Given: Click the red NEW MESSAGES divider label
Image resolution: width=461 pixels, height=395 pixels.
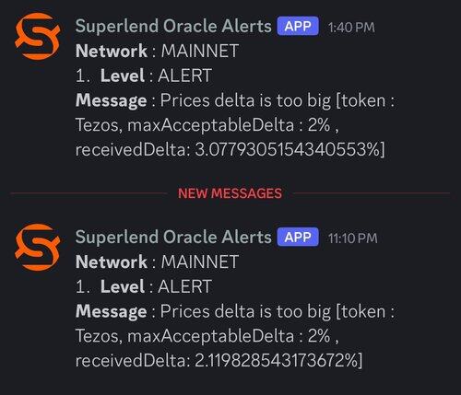Looking at the screenshot, I should (230, 193).
